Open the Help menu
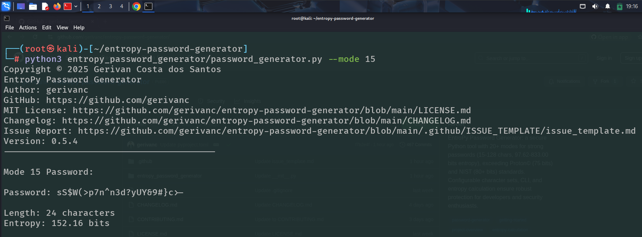Screen dimensions: 642x237 [x=79, y=28]
